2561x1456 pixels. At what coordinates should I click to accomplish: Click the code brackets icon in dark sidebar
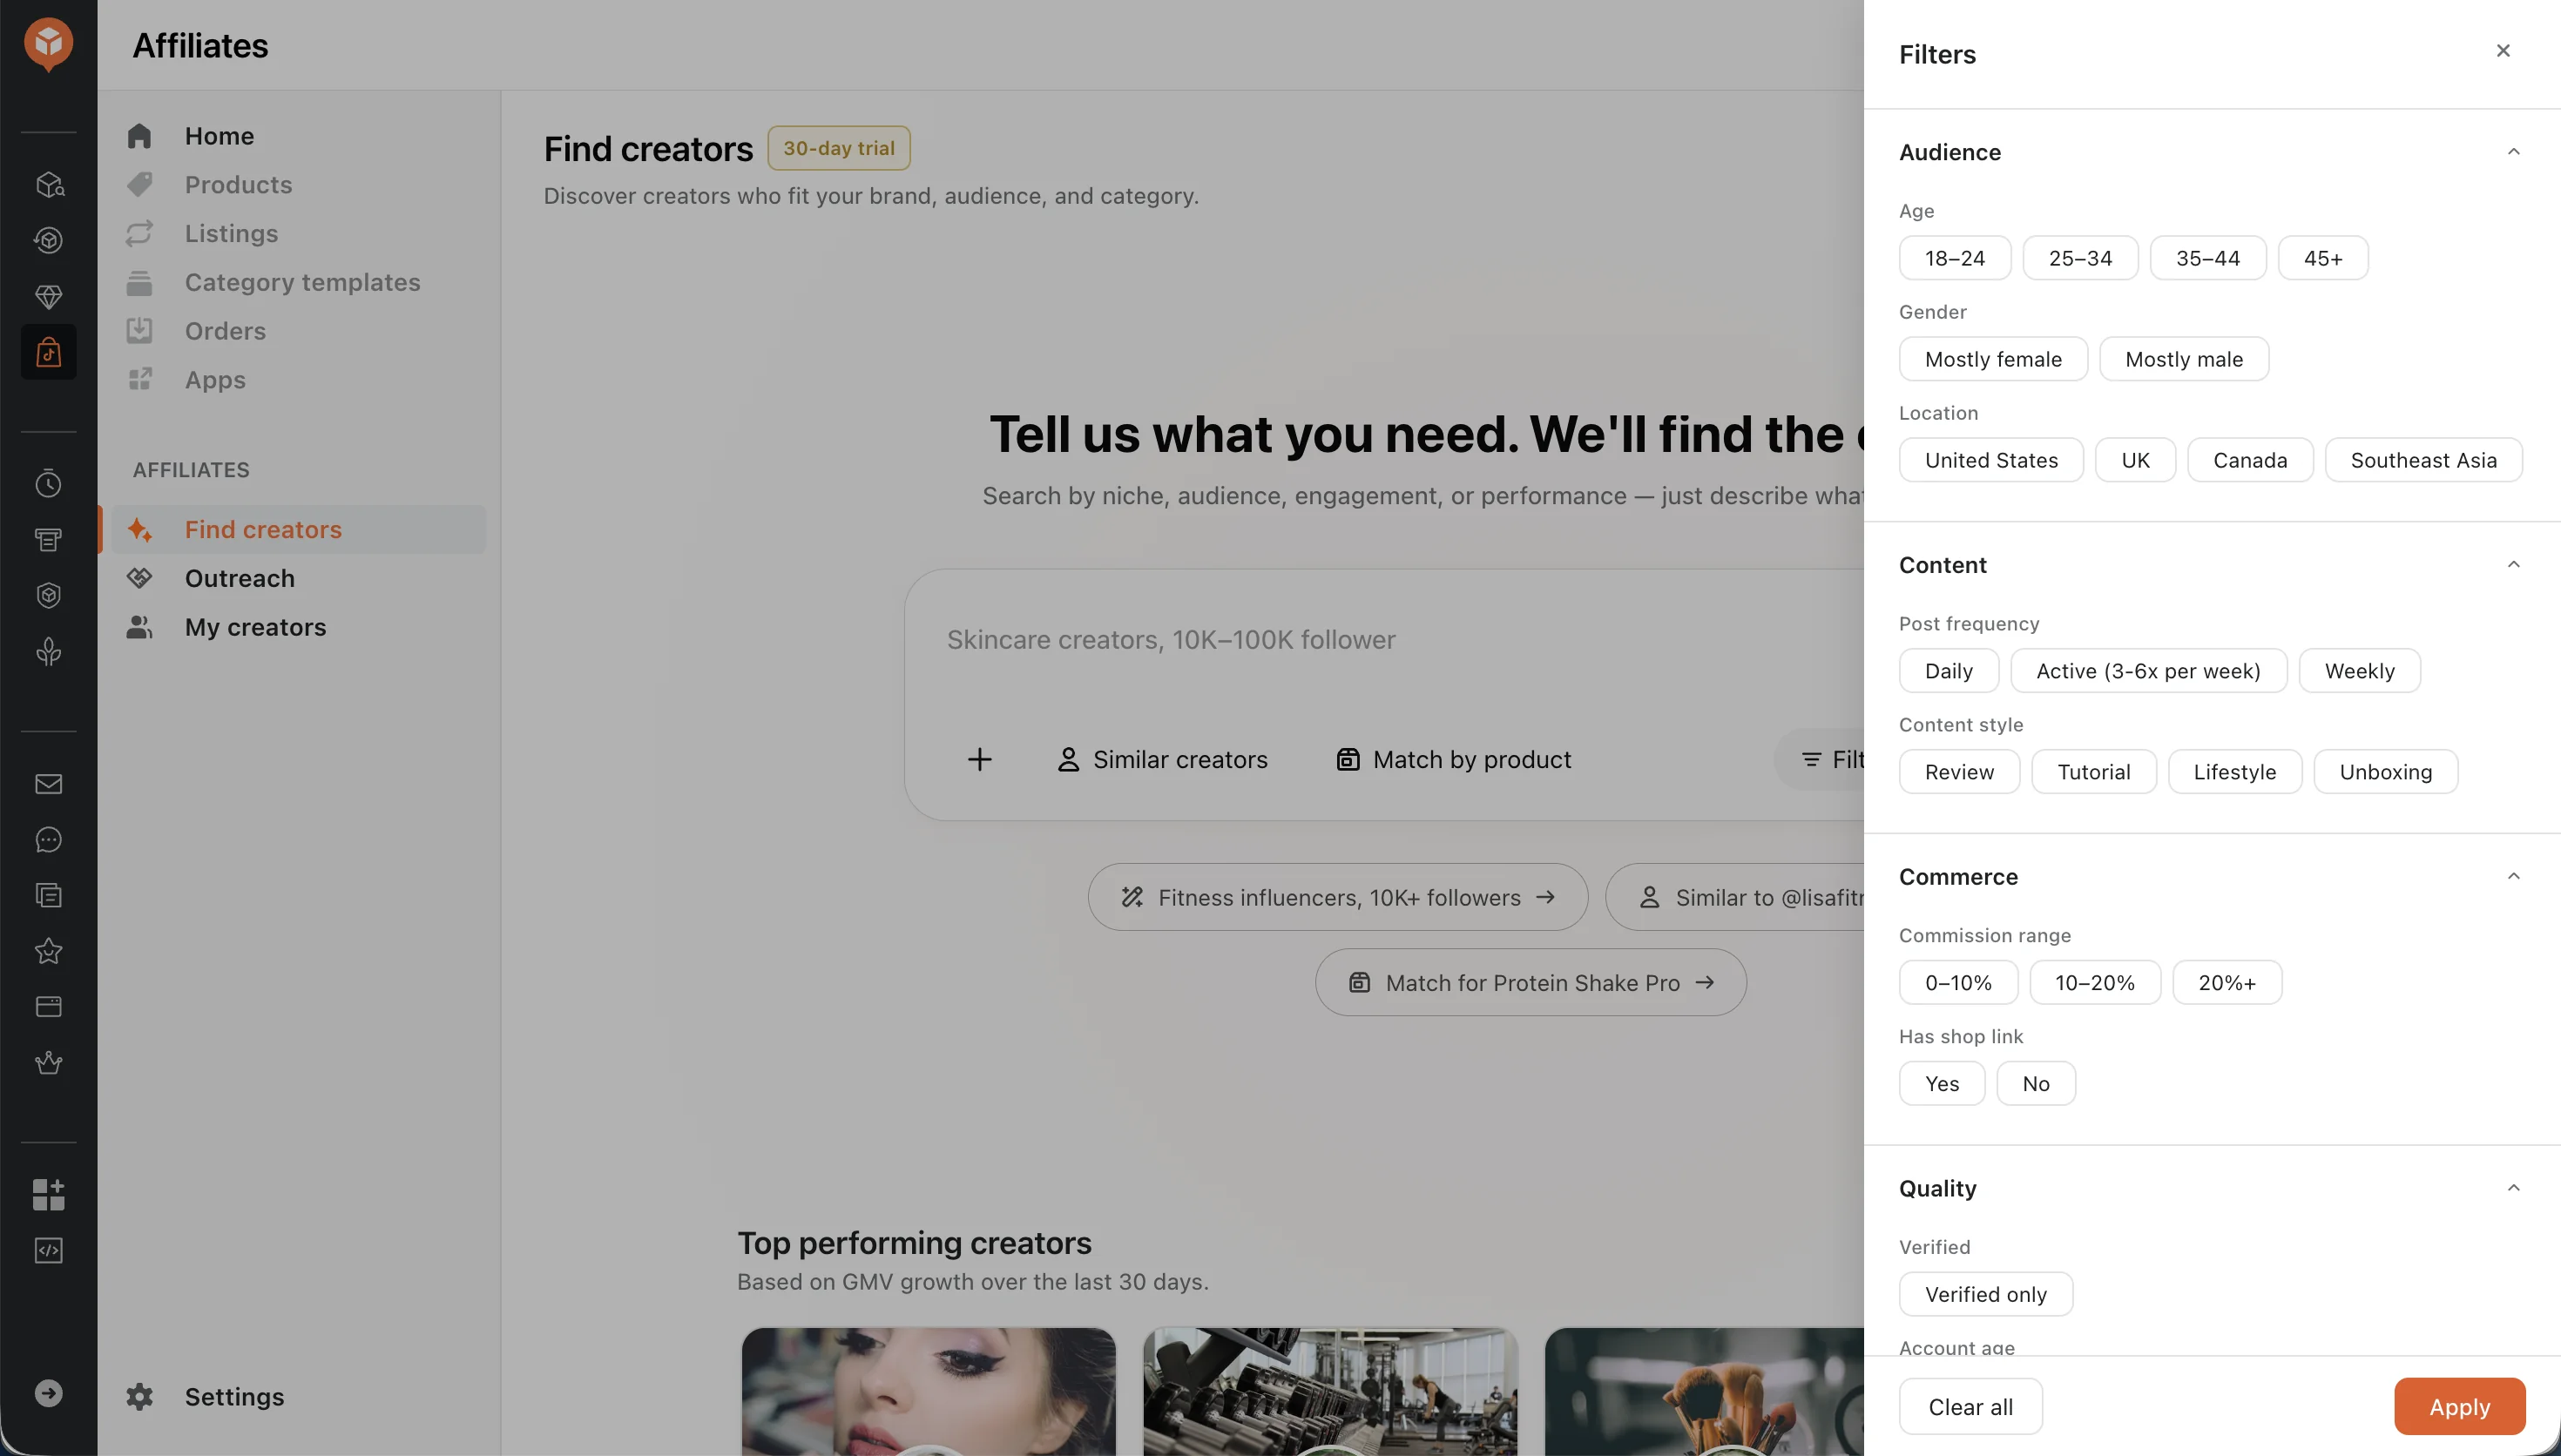coord(48,1250)
